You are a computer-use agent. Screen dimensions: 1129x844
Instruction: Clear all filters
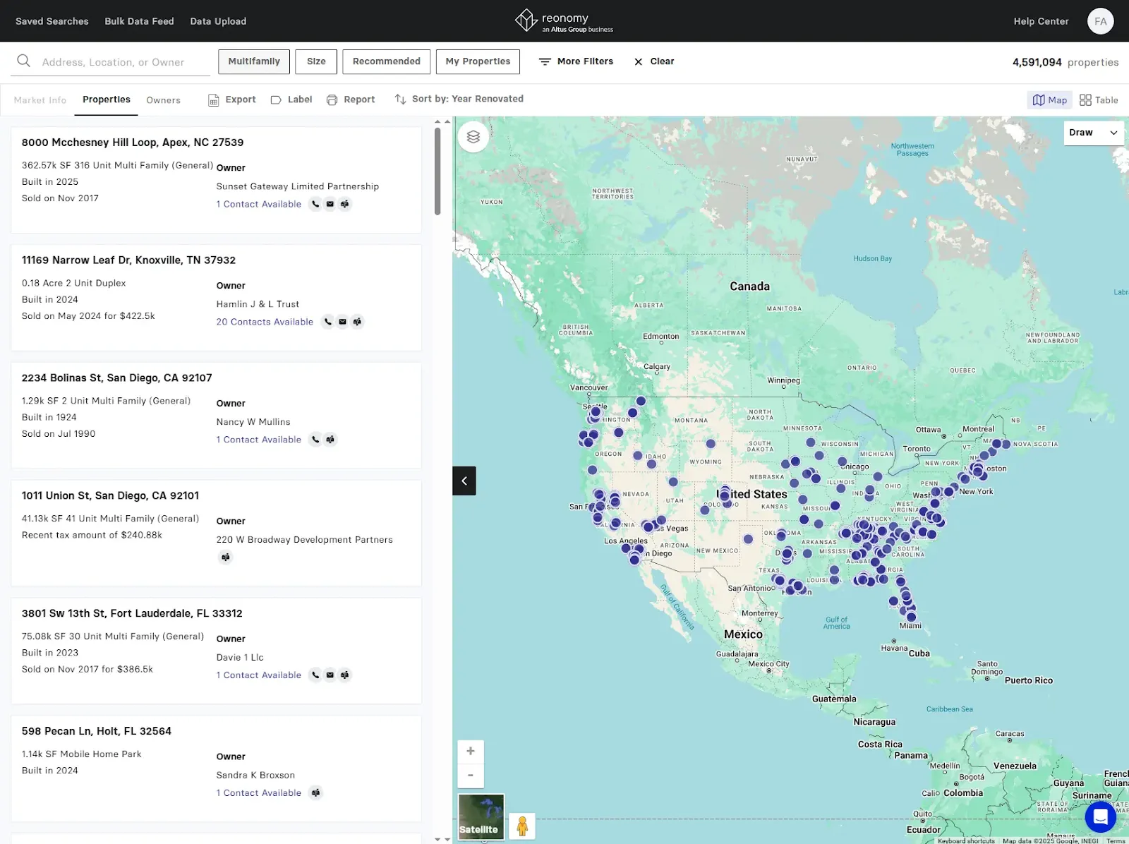pyautogui.click(x=654, y=61)
